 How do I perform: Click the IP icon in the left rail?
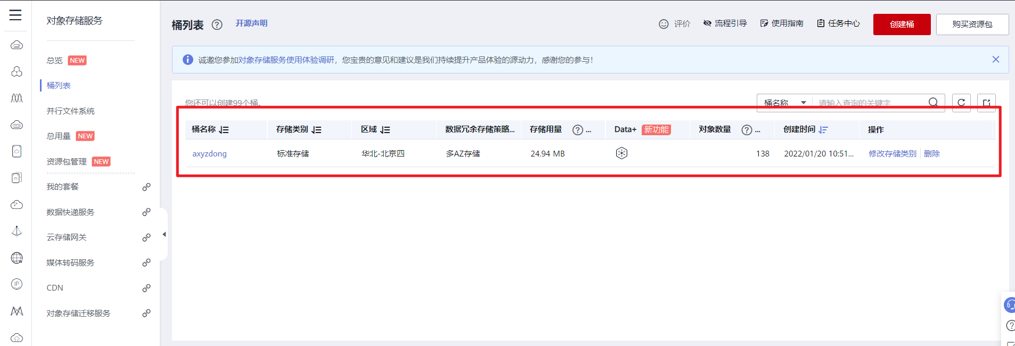tap(17, 284)
